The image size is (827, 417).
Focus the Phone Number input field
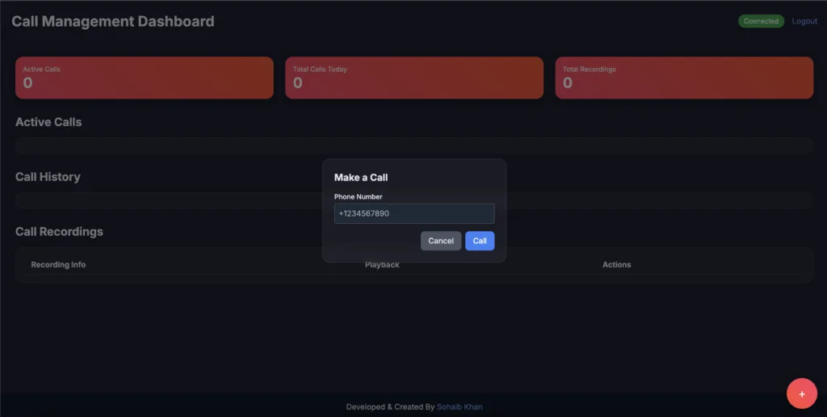tap(413, 213)
